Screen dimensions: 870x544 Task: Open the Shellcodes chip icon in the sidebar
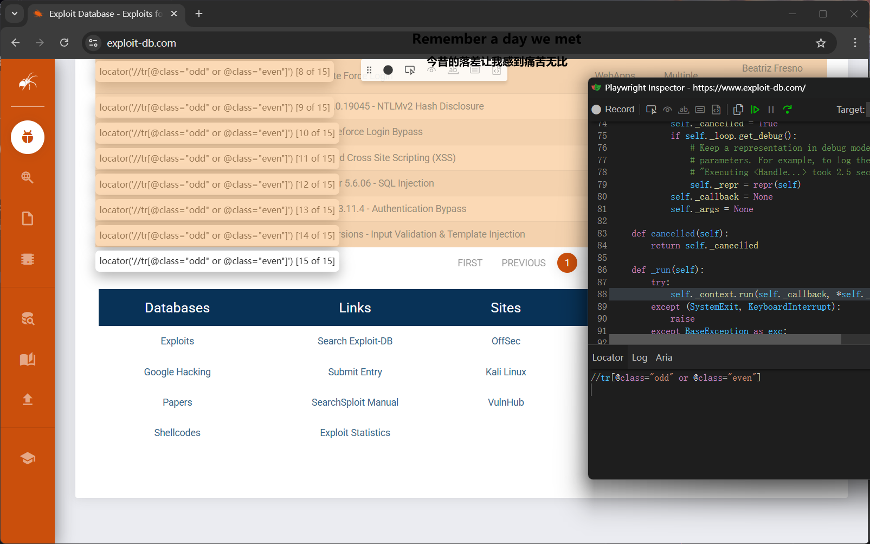coord(28,259)
